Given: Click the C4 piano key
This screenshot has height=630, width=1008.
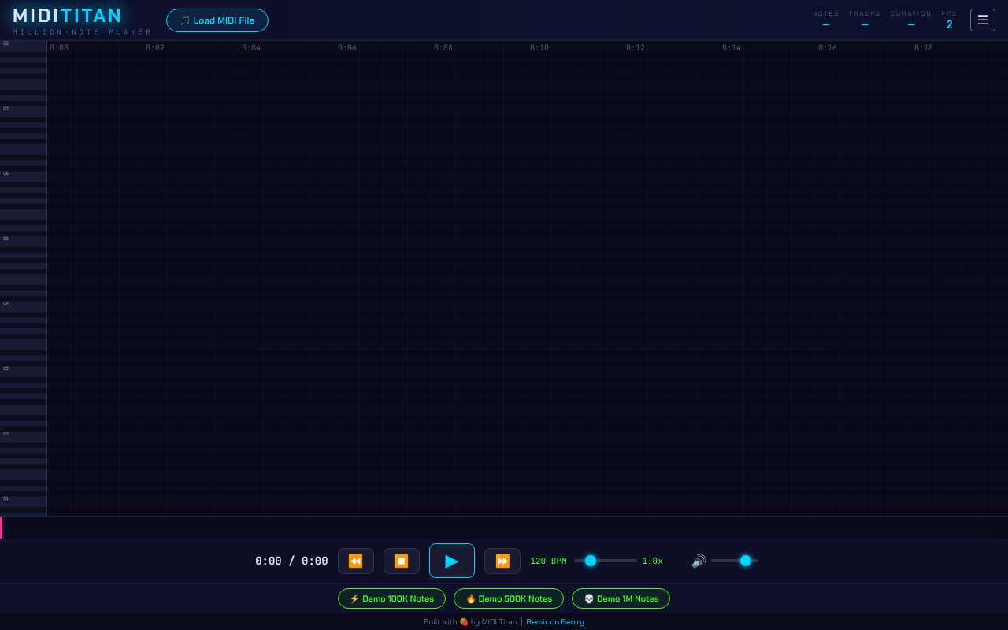Looking at the screenshot, I should pyautogui.click(x=24, y=305).
